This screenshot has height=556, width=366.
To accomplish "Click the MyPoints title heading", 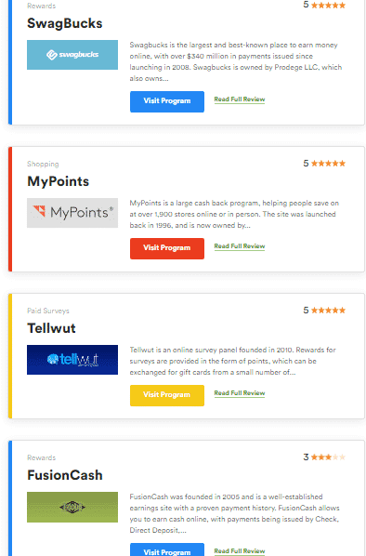I will point(59,181).
